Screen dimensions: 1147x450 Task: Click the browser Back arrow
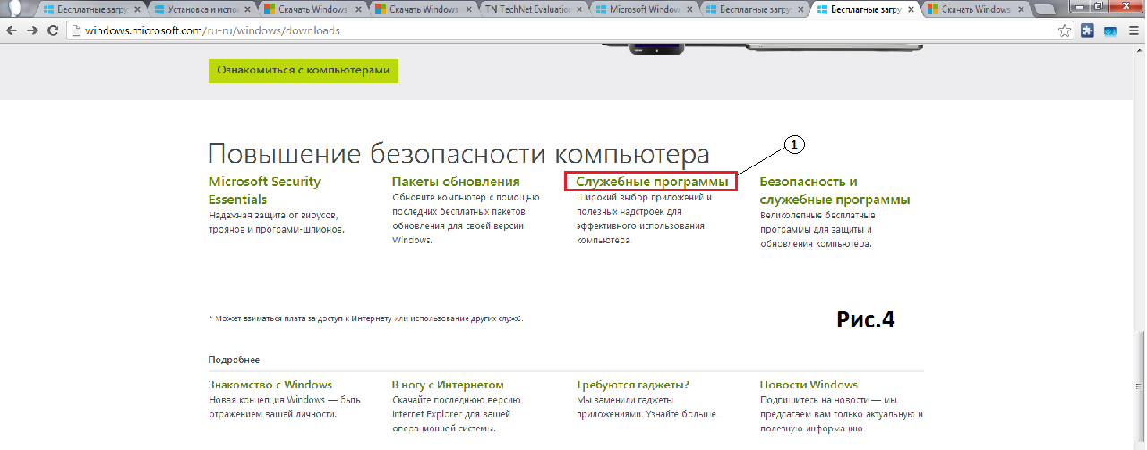(12, 30)
